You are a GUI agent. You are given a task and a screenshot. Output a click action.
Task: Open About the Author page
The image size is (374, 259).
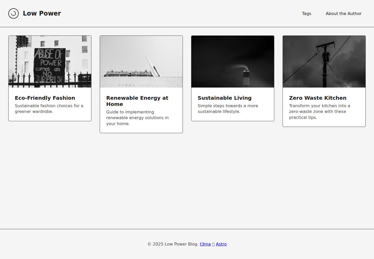click(344, 13)
